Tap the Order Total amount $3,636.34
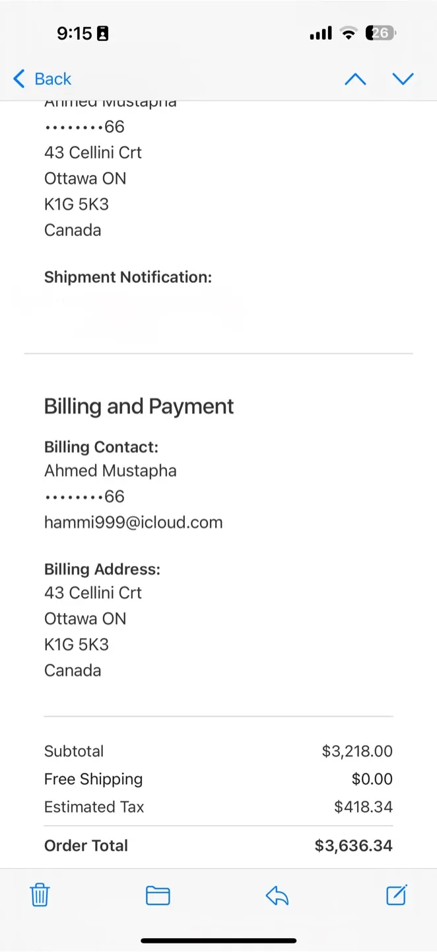 click(353, 846)
